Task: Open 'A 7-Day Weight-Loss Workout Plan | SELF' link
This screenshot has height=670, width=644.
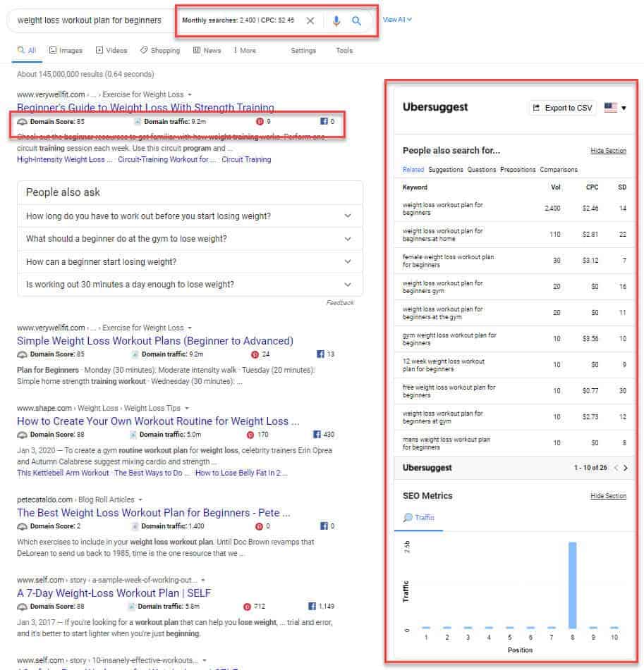Action: click(x=114, y=593)
